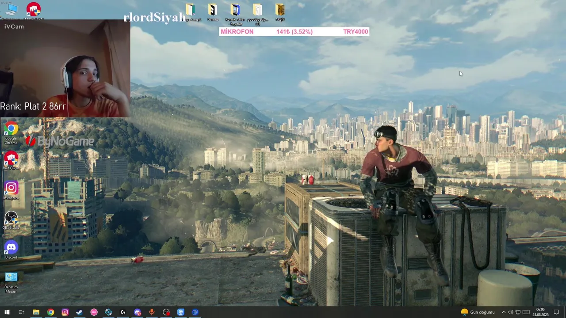This screenshot has height=318, width=566.
Task: Open the Gün doğumu weather widget
Action: [478, 312]
